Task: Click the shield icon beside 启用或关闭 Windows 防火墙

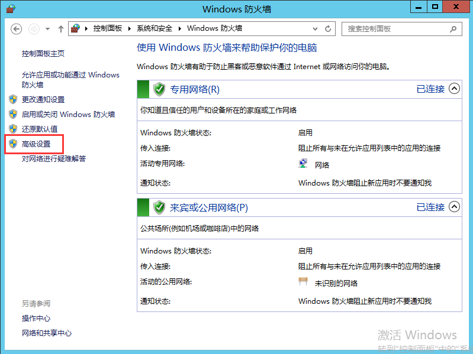Action: pyautogui.click(x=13, y=114)
